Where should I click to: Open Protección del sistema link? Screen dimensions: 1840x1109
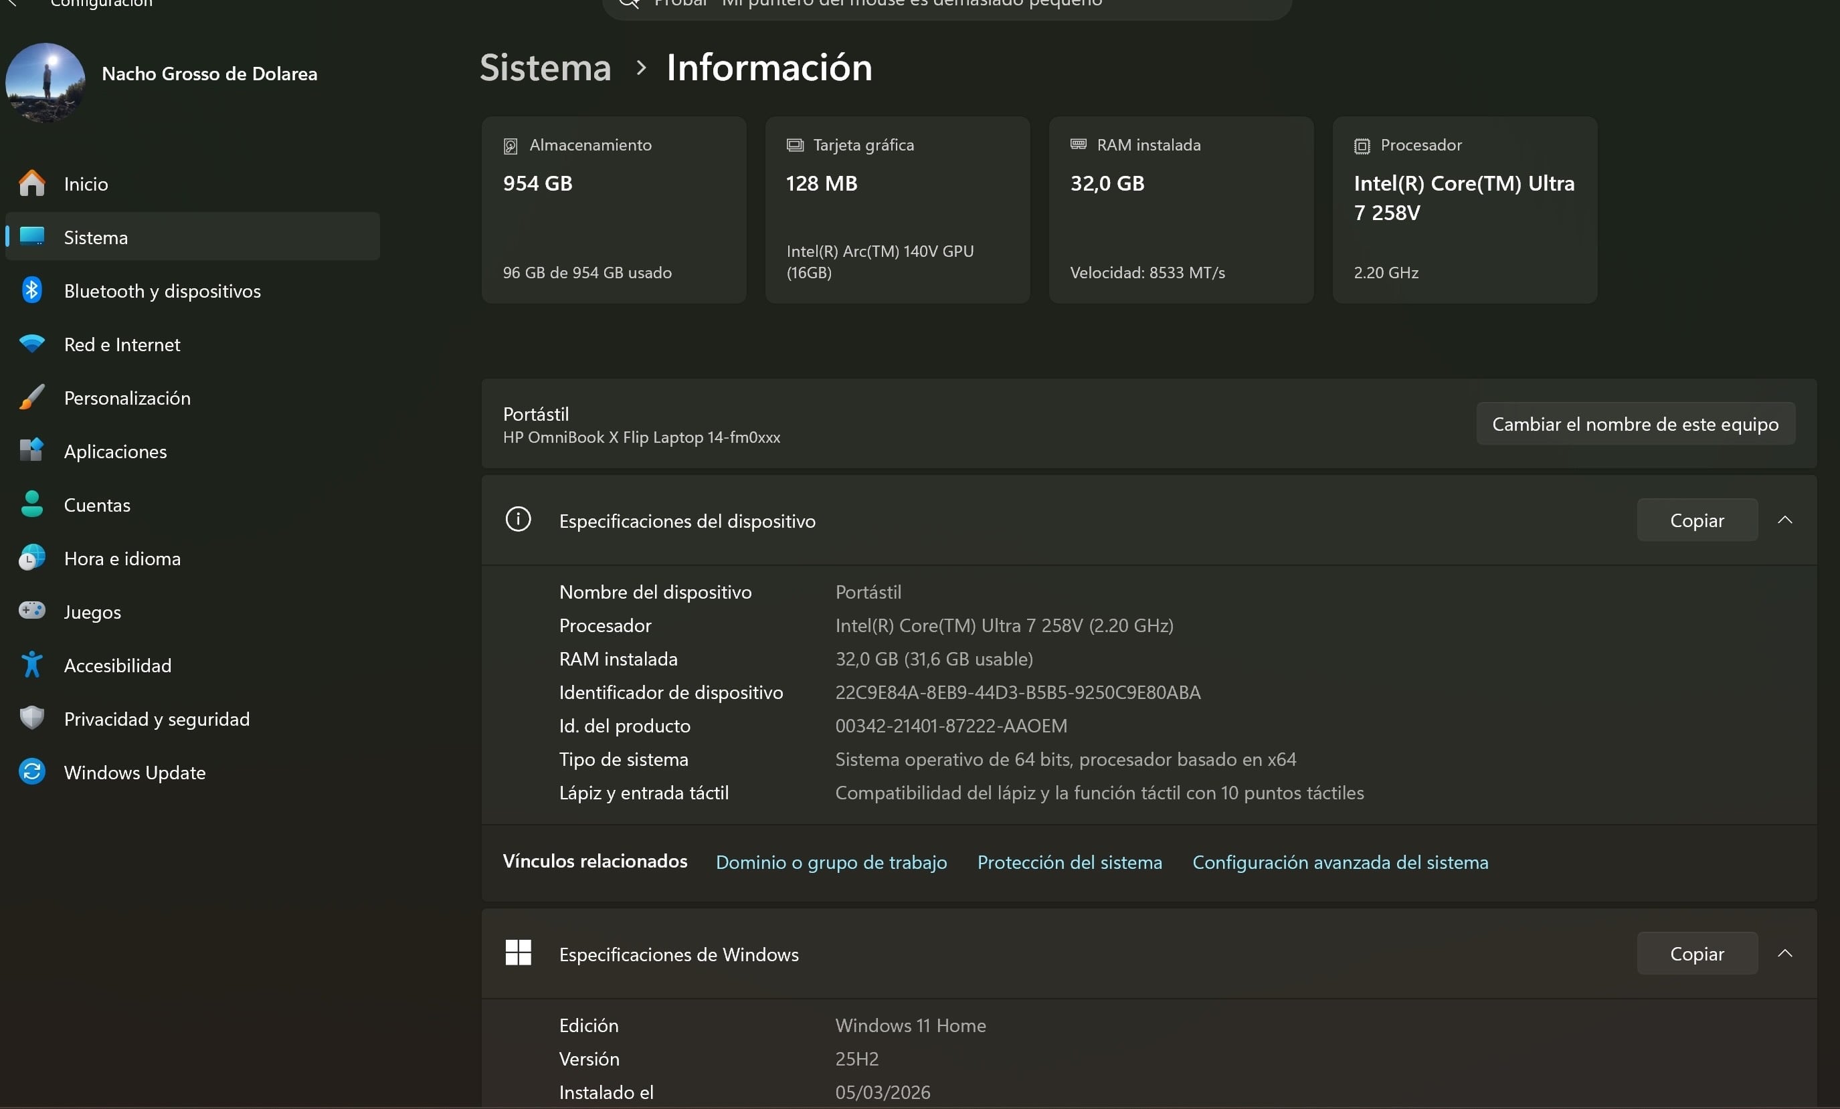(1069, 862)
